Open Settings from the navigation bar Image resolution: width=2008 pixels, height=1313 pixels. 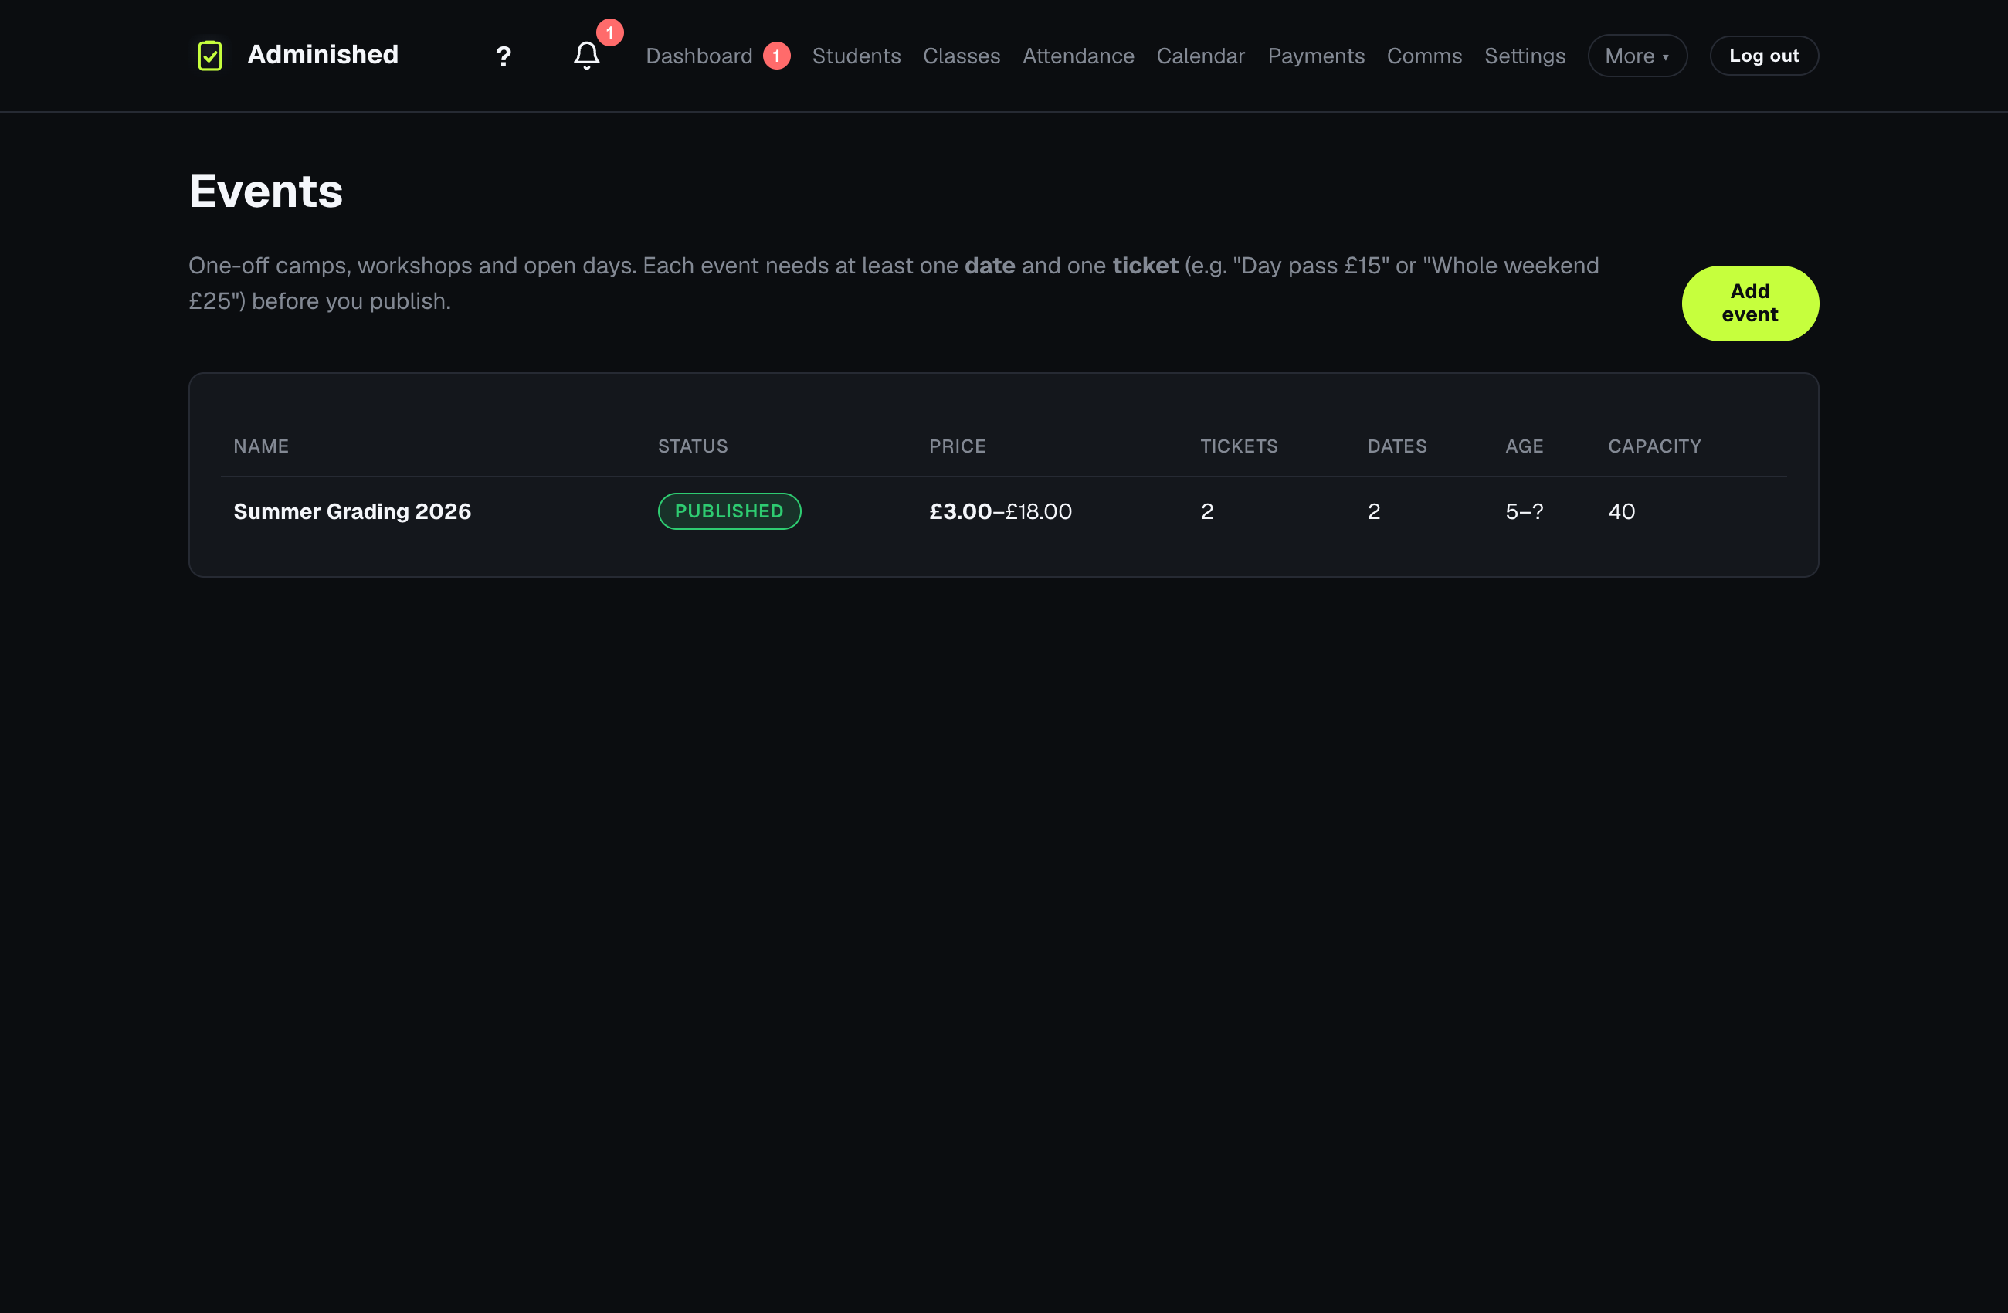pos(1525,56)
